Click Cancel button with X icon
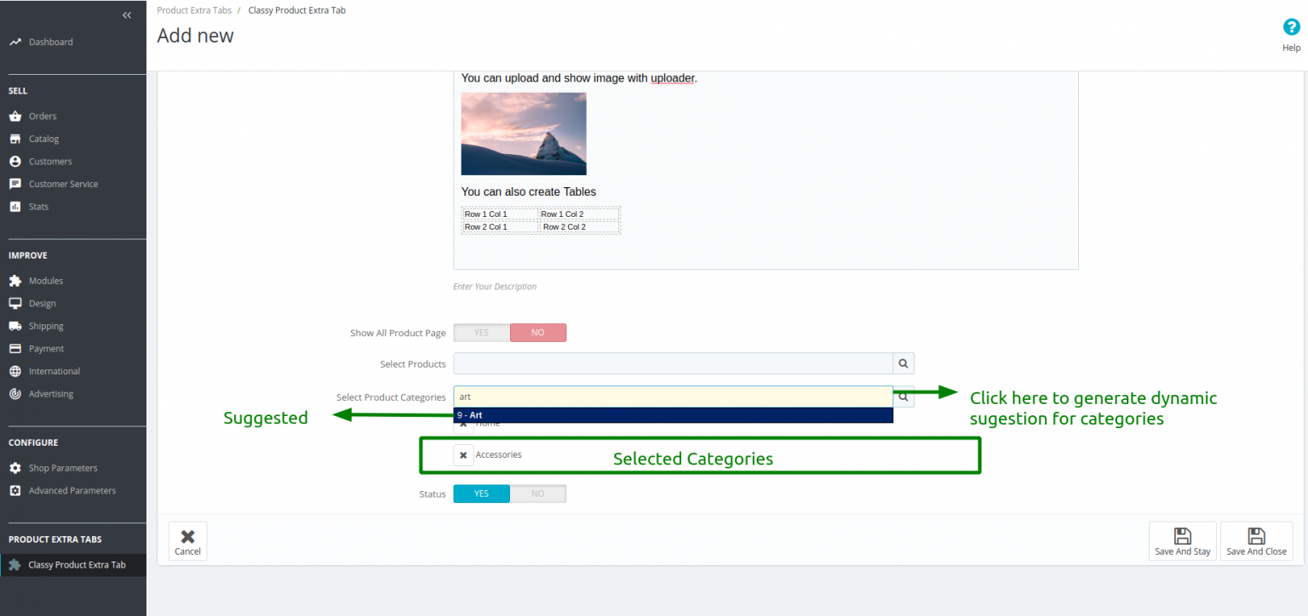1308x616 pixels. (x=187, y=541)
